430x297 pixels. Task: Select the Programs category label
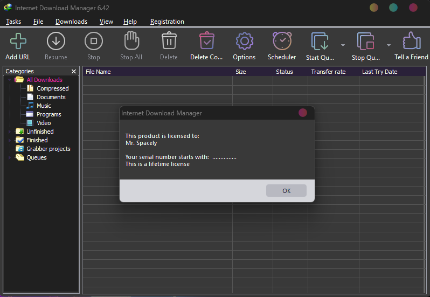(x=49, y=114)
